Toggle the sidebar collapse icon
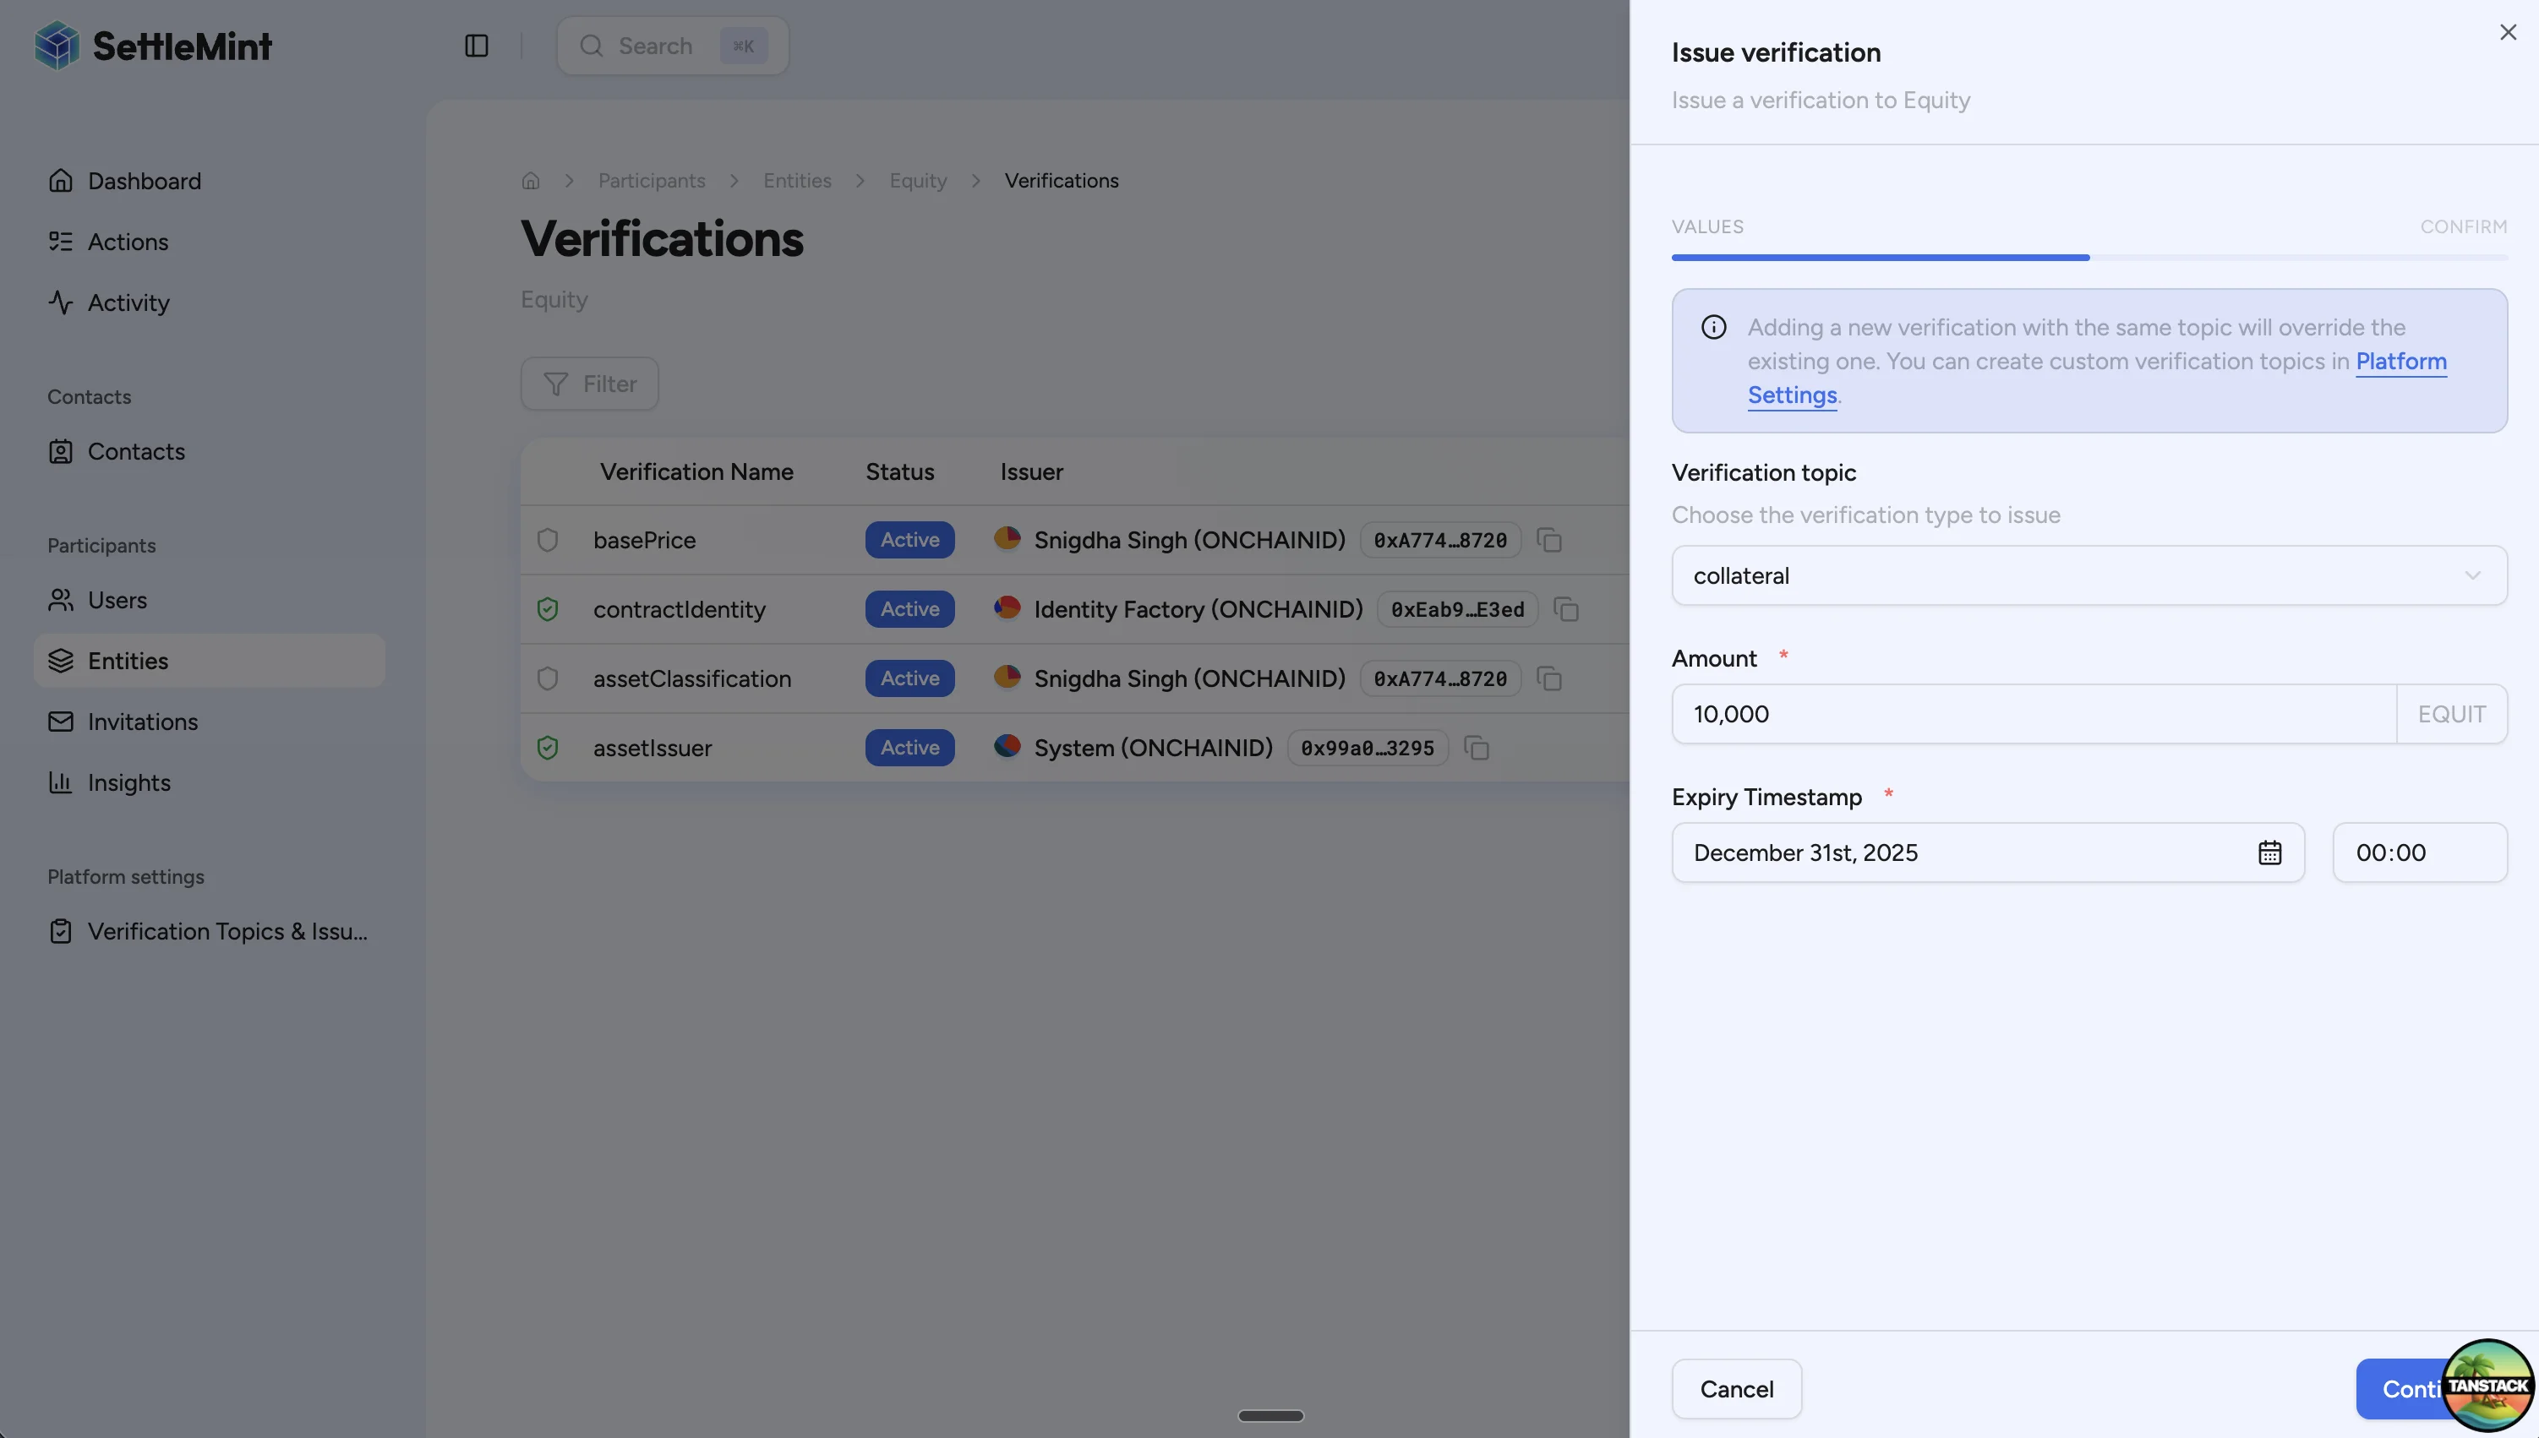 point(478,46)
